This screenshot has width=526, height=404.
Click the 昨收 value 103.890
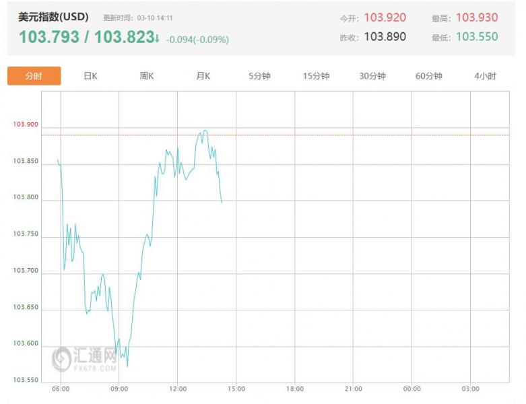point(385,36)
